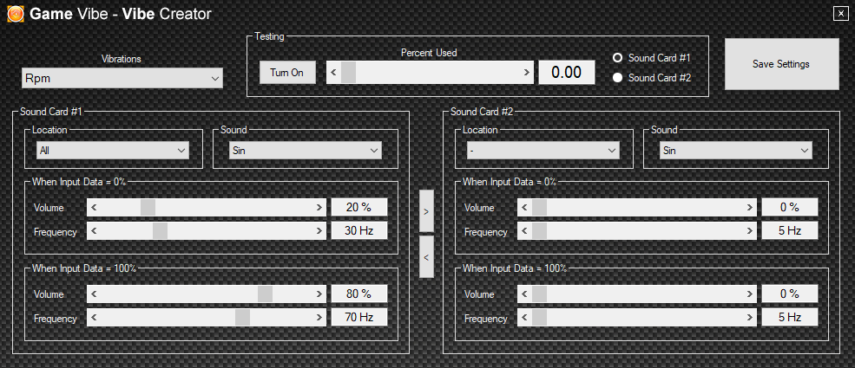Open Sound Card #1 Sound dropdown
This screenshot has height=368, width=855.
(306, 151)
